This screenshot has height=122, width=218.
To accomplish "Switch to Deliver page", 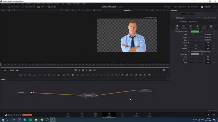I will 150,115.
